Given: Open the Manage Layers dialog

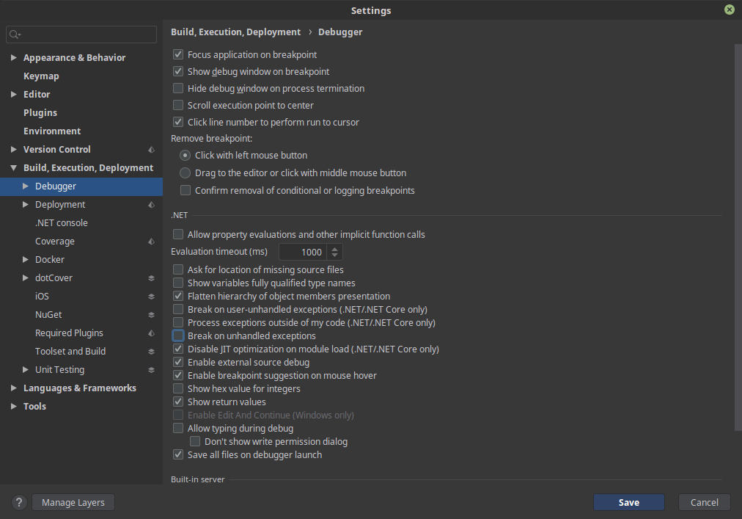Looking at the screenshot, I should pos(73,503).
